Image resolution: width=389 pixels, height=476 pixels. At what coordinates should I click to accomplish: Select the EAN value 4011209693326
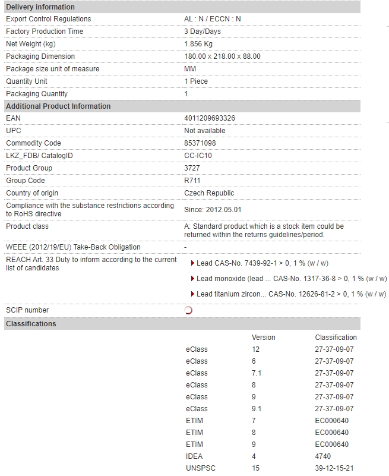210,118
